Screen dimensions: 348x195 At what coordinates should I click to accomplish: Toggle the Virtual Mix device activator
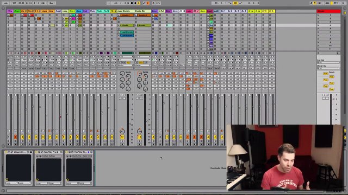(6, 152)
